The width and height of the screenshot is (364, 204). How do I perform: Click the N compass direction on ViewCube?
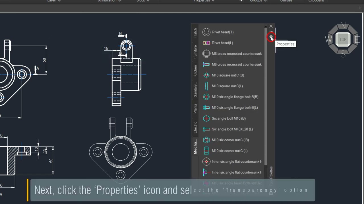point(343,25)
